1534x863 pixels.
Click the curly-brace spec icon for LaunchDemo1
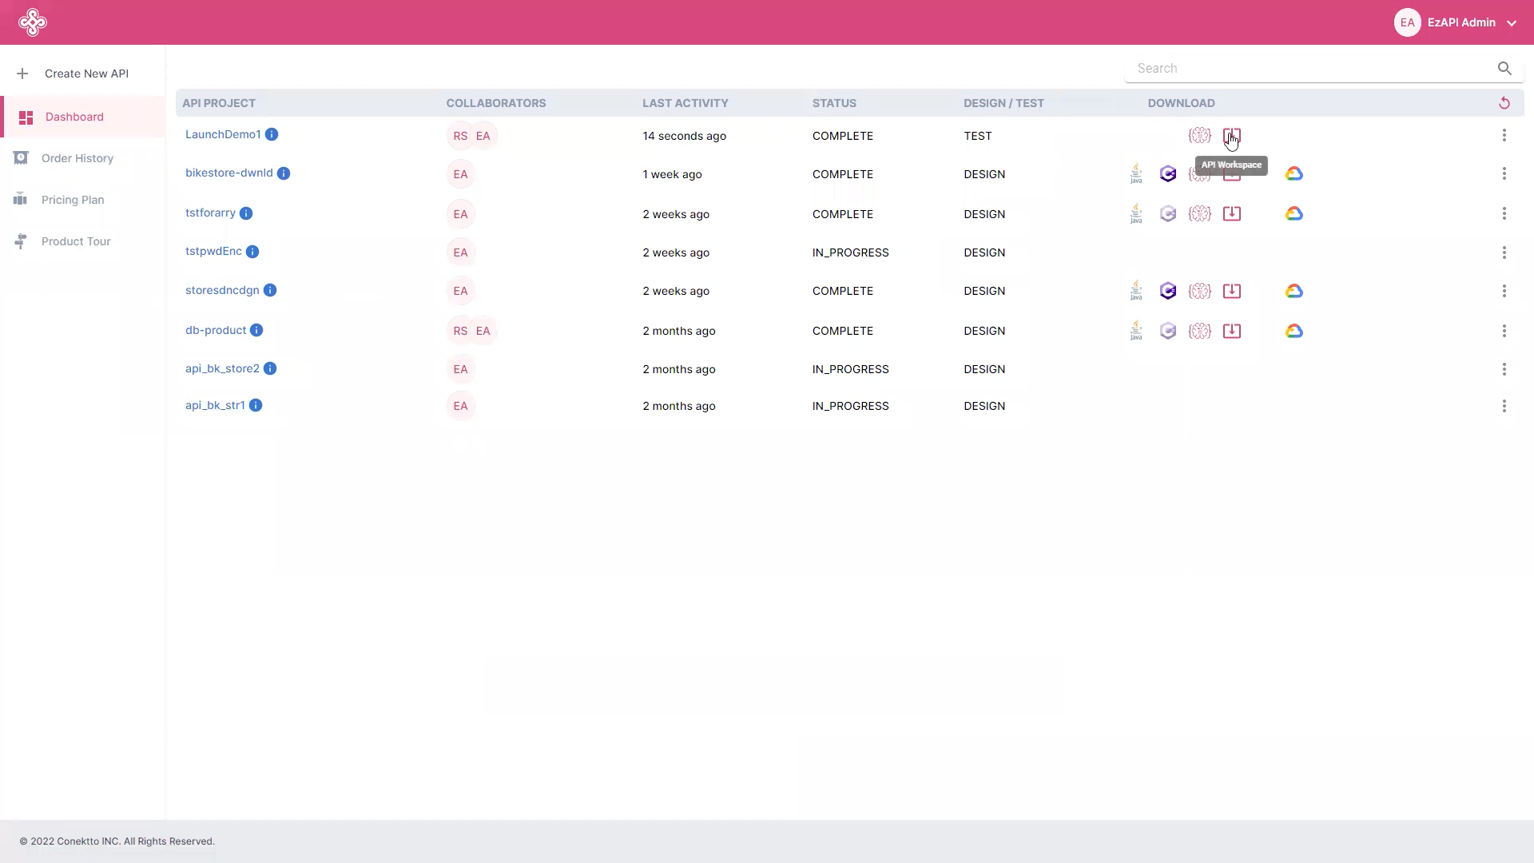[x=1199, y=136]
